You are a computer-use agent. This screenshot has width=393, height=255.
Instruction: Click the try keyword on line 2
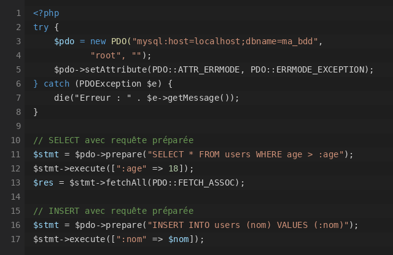pos(41,27)
